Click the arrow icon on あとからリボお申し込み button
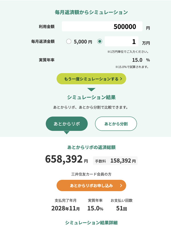The height and width of the screenshot is (228, 171). tap(121, 185)
